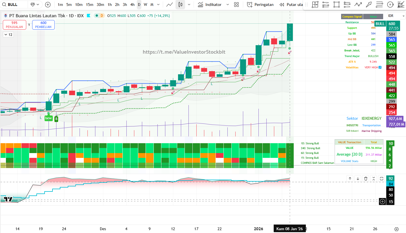
Task: Expand the timeframe list dropdown chevron
Action: 158,5
